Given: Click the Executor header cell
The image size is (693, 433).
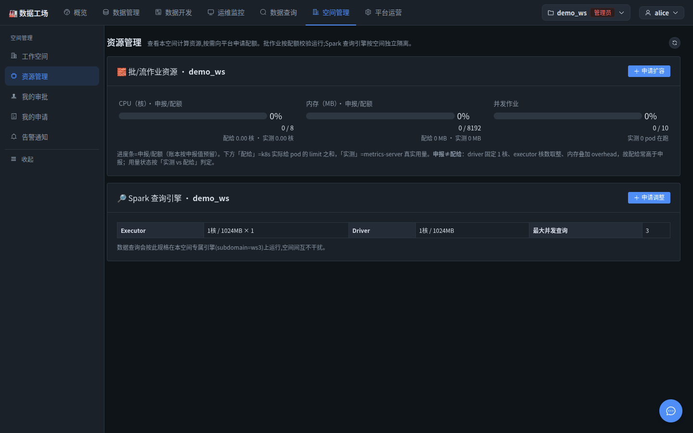Looking at the screenshot, I should [x=160, y=230].
